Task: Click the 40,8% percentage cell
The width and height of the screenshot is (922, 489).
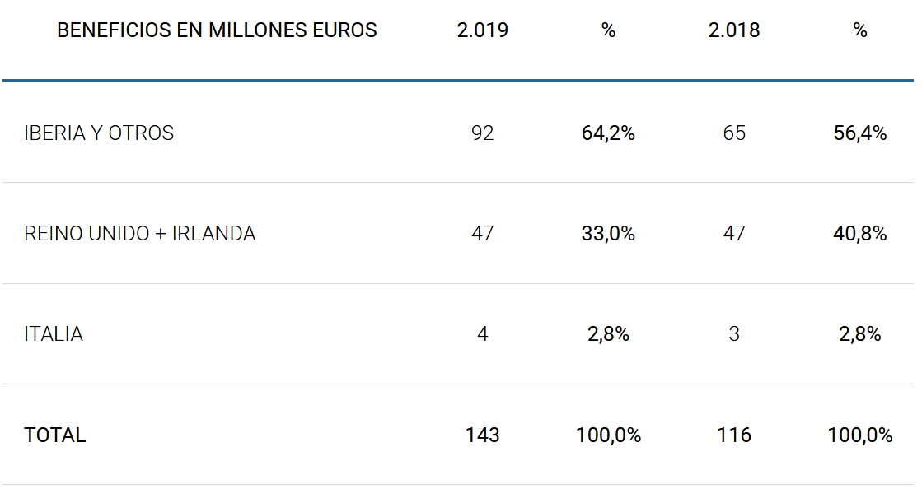Action: (860, 234)
